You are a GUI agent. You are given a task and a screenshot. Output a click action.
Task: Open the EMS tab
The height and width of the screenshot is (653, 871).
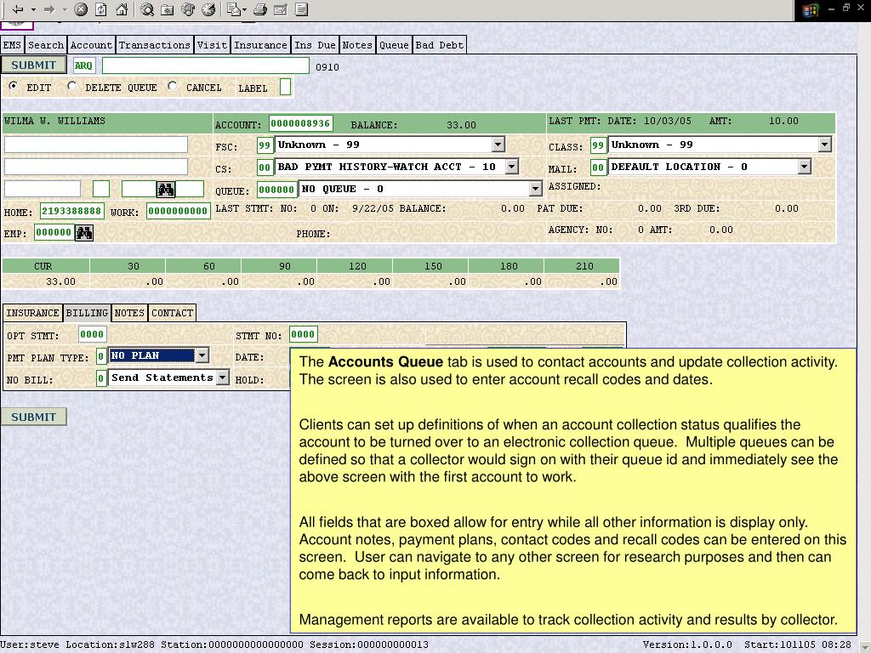(x=12, y=45)
